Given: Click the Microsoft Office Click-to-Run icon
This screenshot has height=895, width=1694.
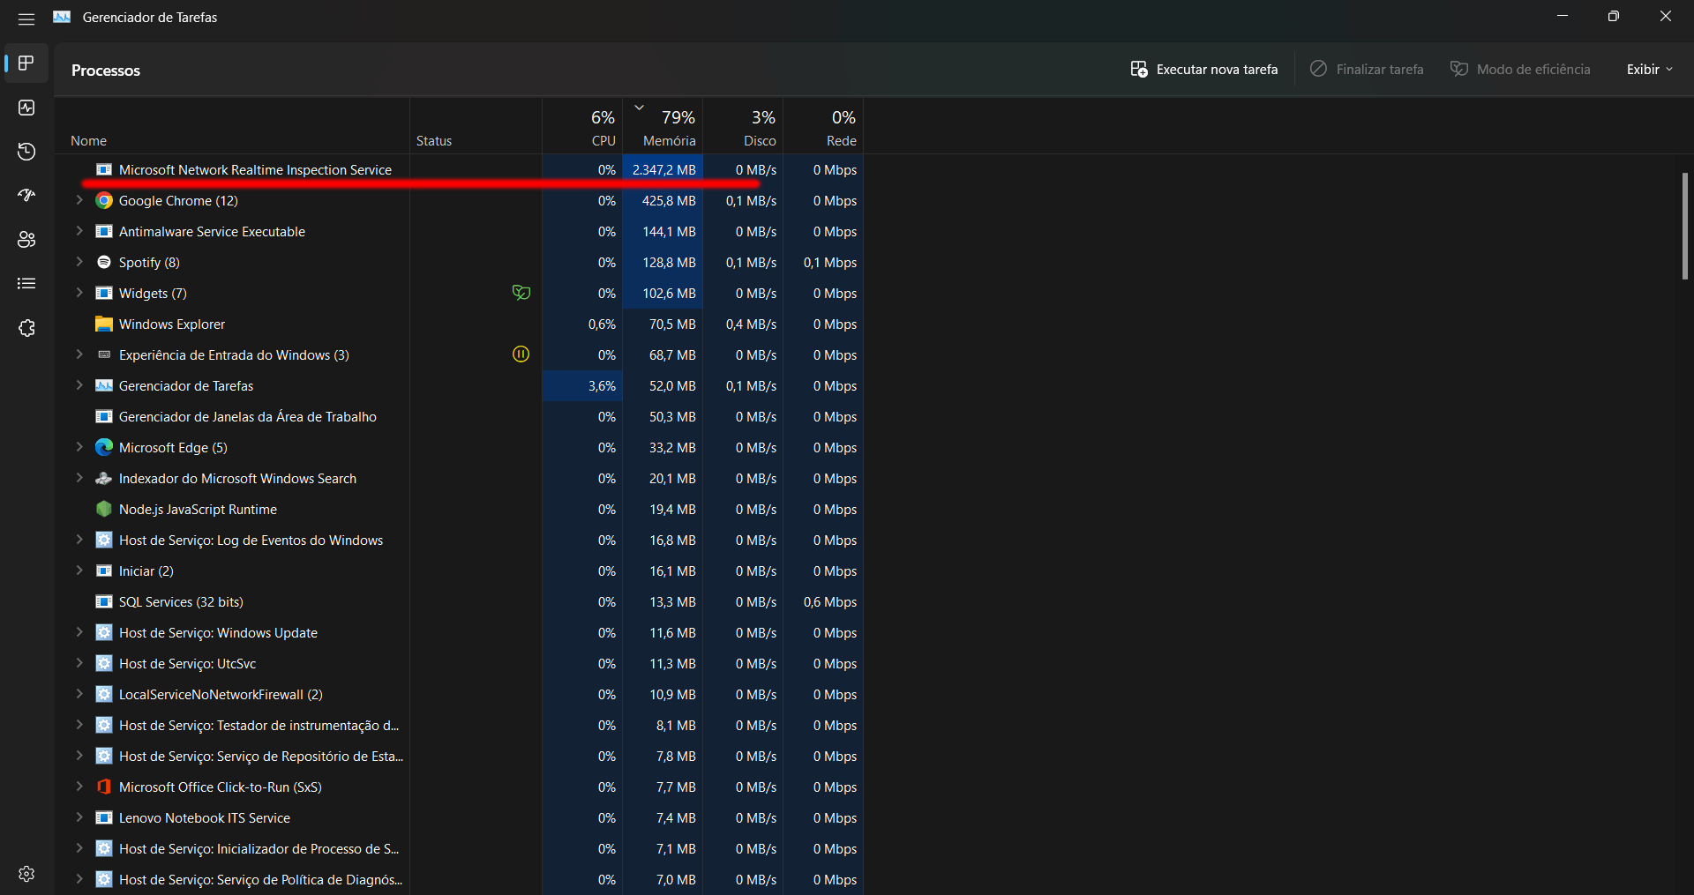Looking at the screenshot, I should (x=104, y=787).
